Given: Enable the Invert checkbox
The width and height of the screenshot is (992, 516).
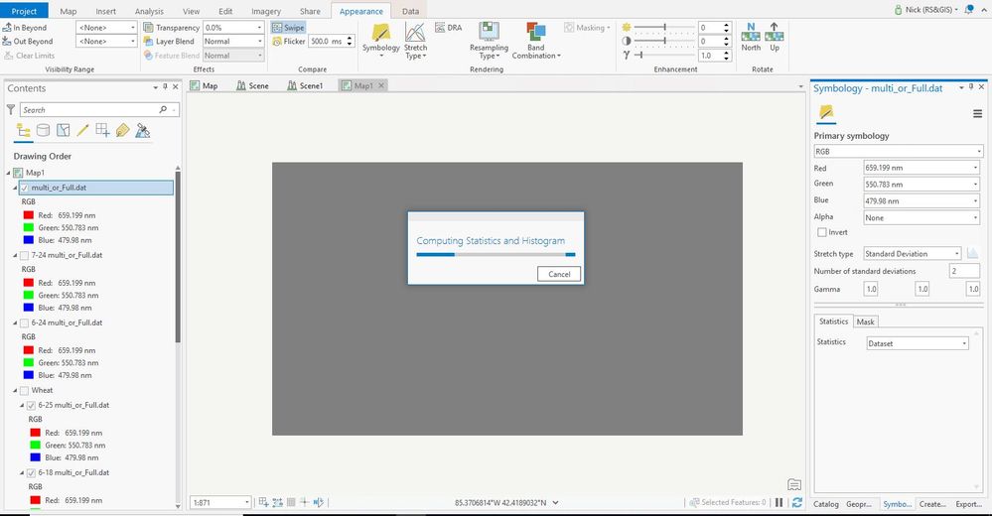Looking at the screenshot, I should click(822, 232).
